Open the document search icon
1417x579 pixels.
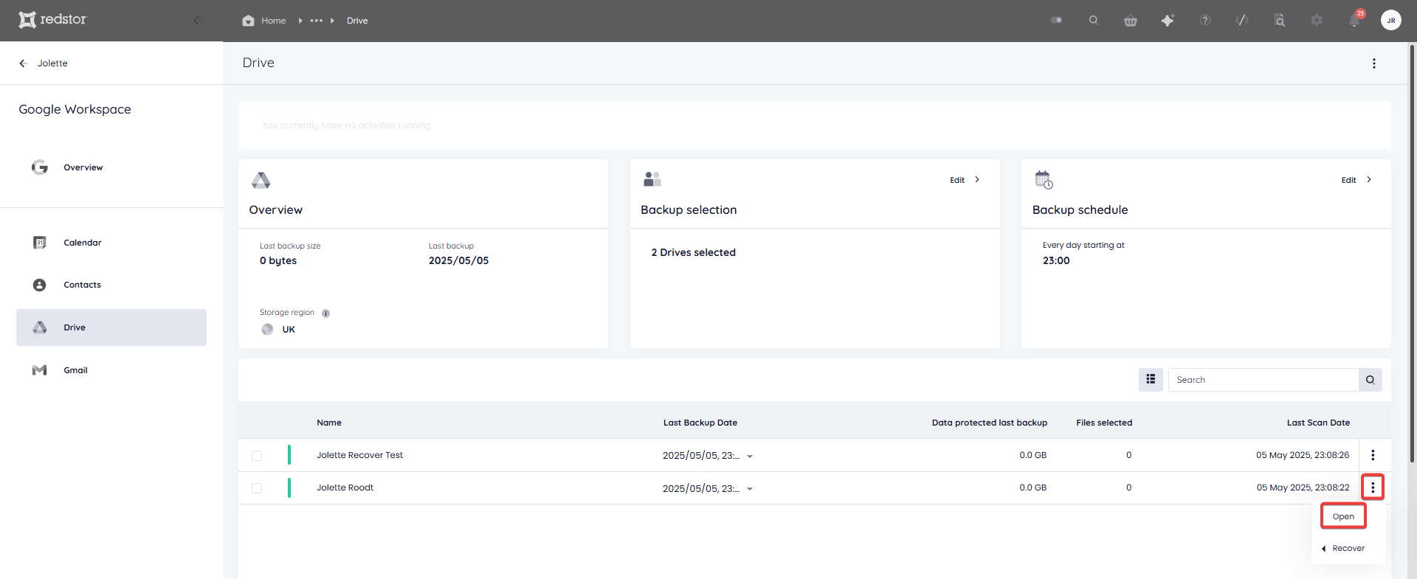(1280, 21)
